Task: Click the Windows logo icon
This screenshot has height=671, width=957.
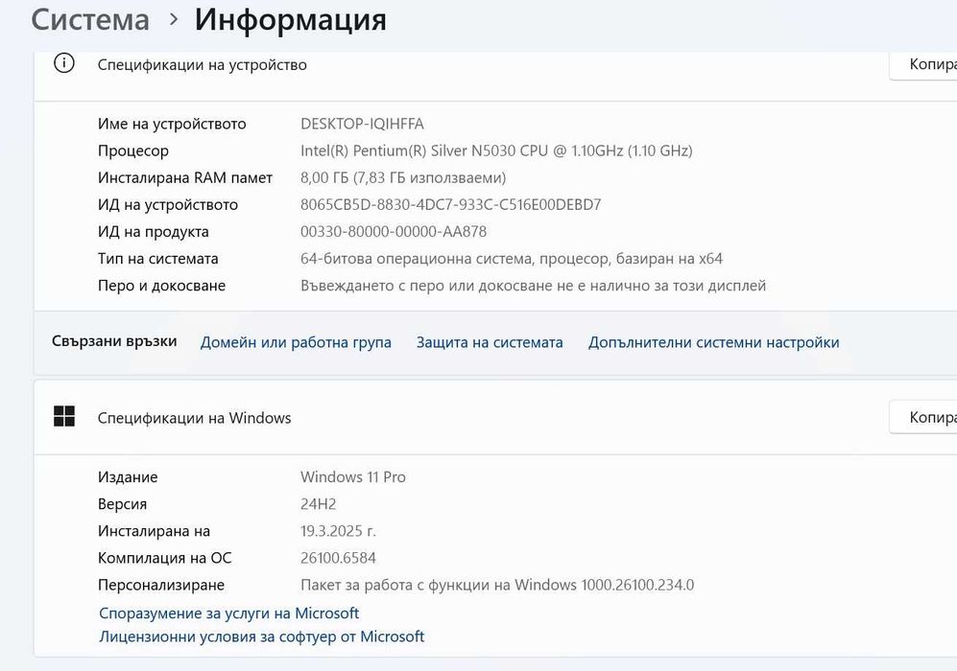Action: click(x=64, y=417)
